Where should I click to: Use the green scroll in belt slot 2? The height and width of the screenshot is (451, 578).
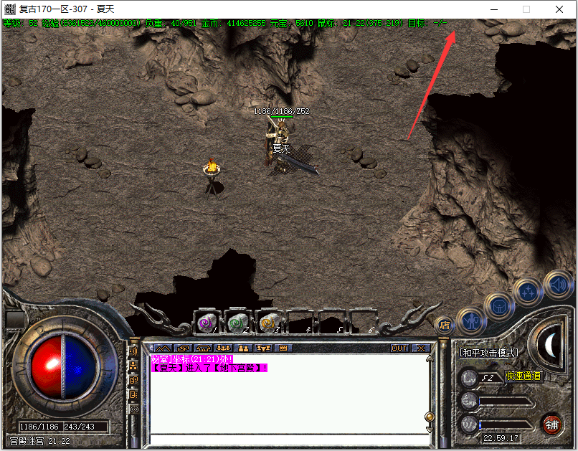(238, 322)
